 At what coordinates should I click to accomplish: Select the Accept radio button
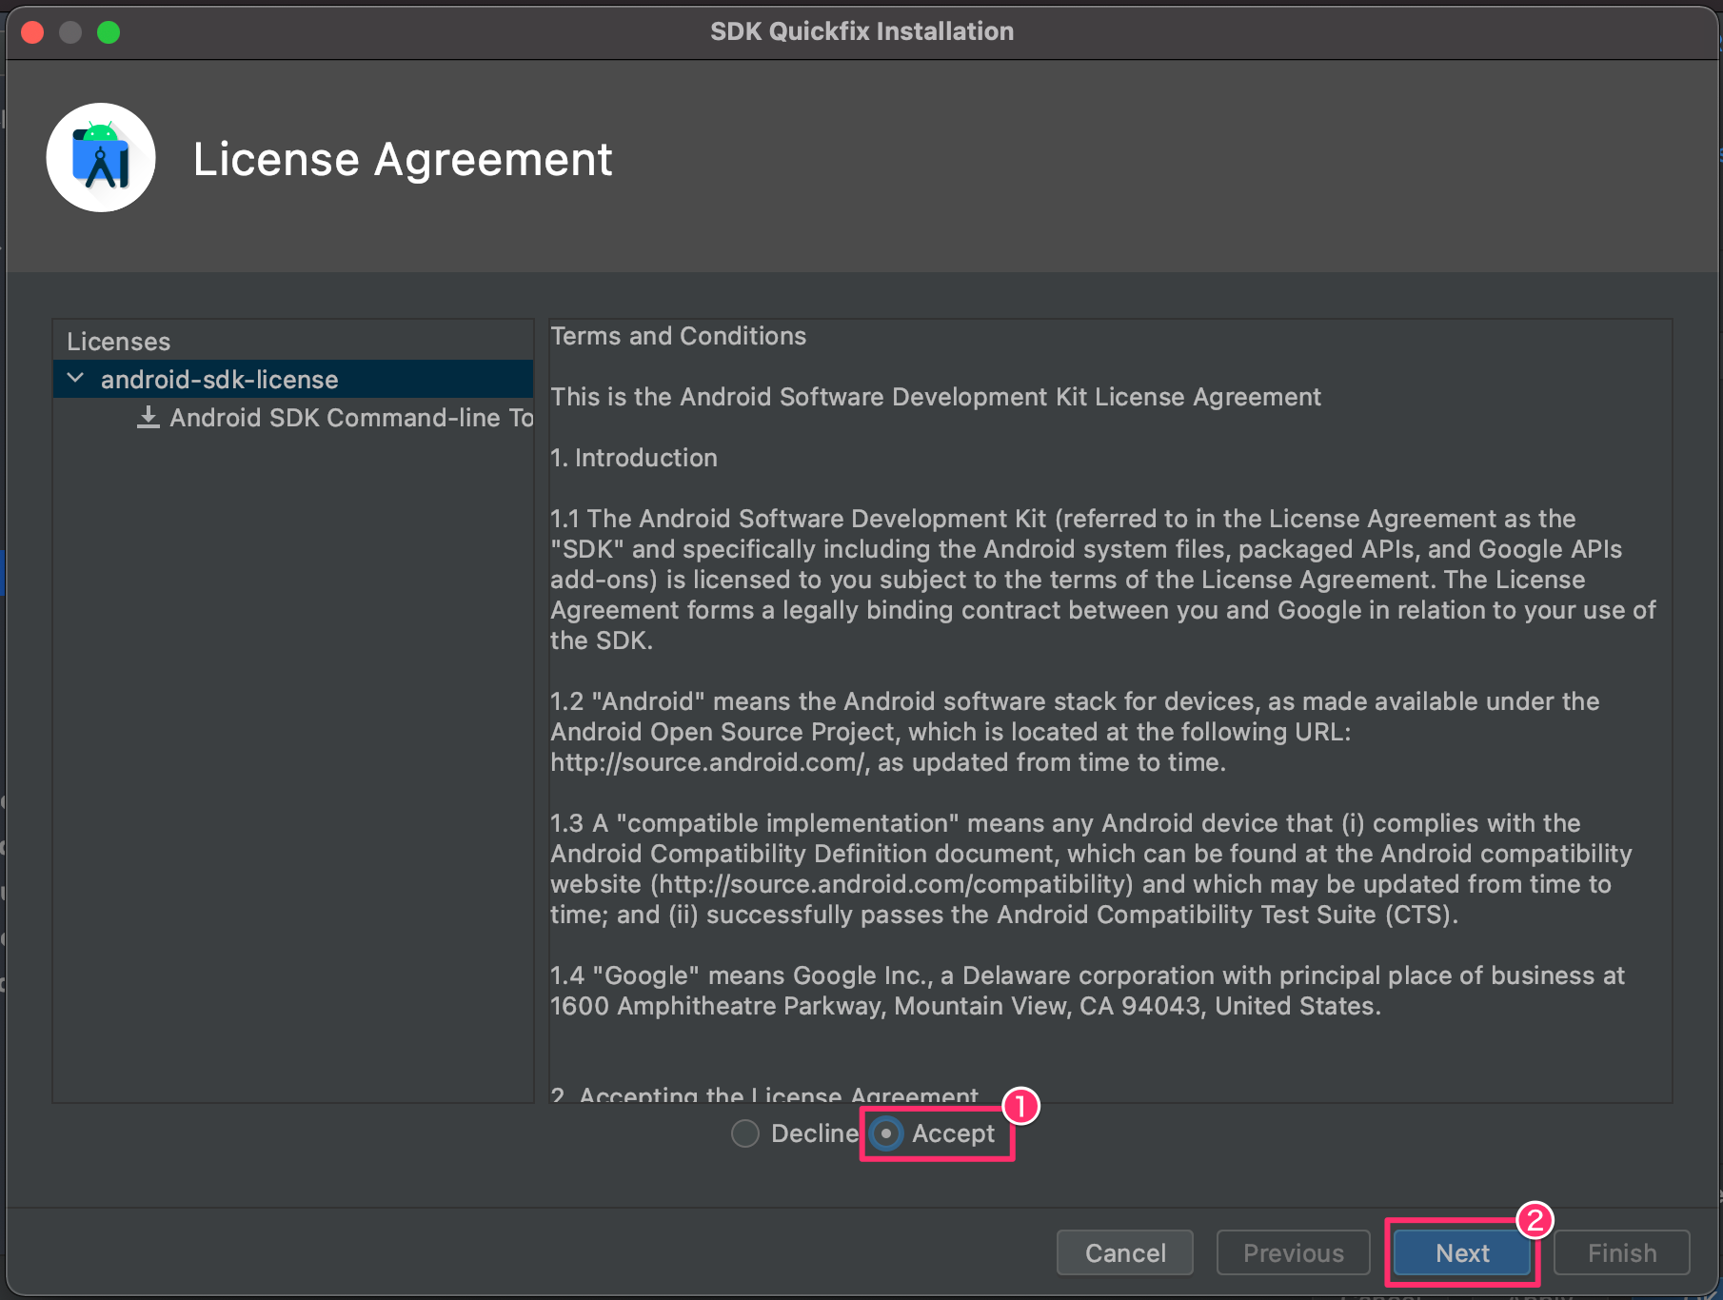click(886, 1133)
